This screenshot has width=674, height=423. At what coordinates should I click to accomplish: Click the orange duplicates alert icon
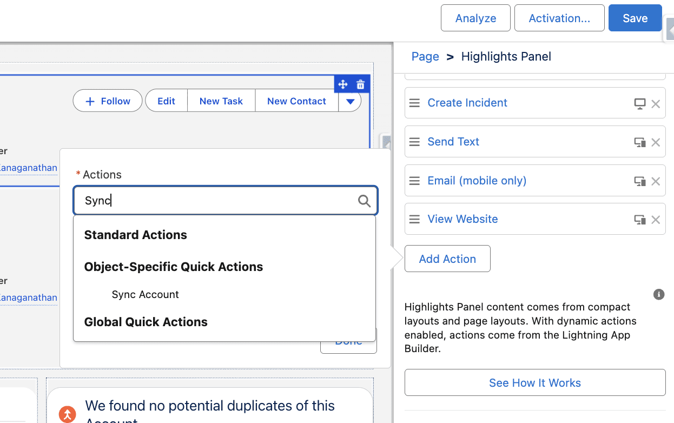pos(67,414)
